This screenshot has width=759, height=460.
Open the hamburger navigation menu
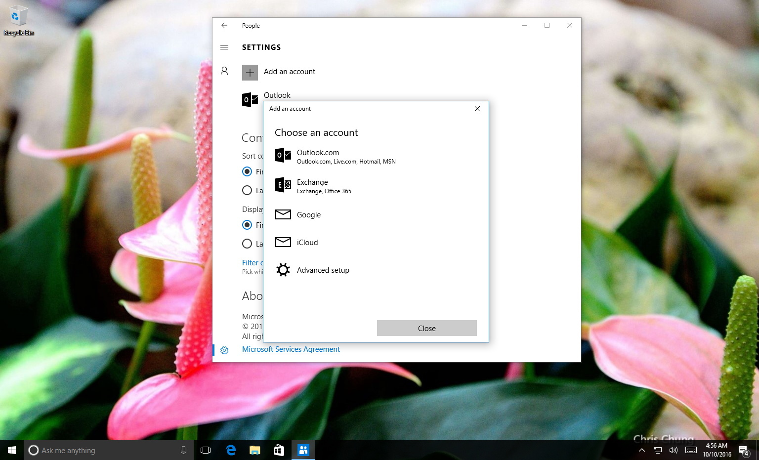pyautogui.click(x=224, y=47)
